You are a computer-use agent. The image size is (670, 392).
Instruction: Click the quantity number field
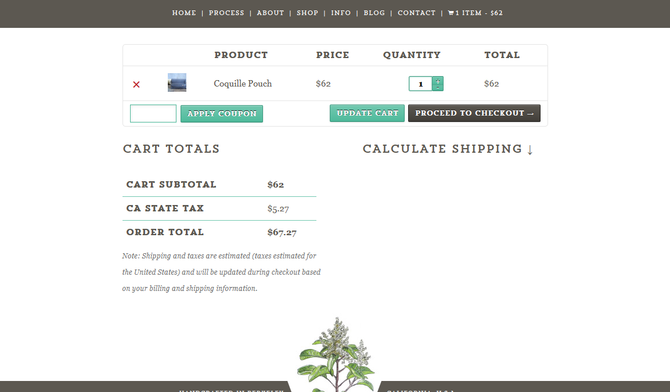click(420, 84)
